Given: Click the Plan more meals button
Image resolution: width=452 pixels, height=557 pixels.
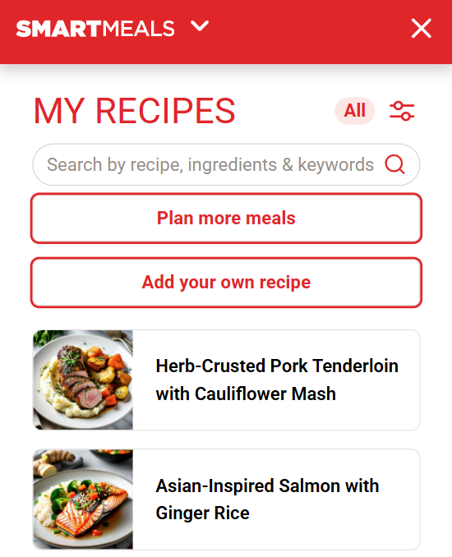Looking at the screenshot, I should [x=226, y=218].
